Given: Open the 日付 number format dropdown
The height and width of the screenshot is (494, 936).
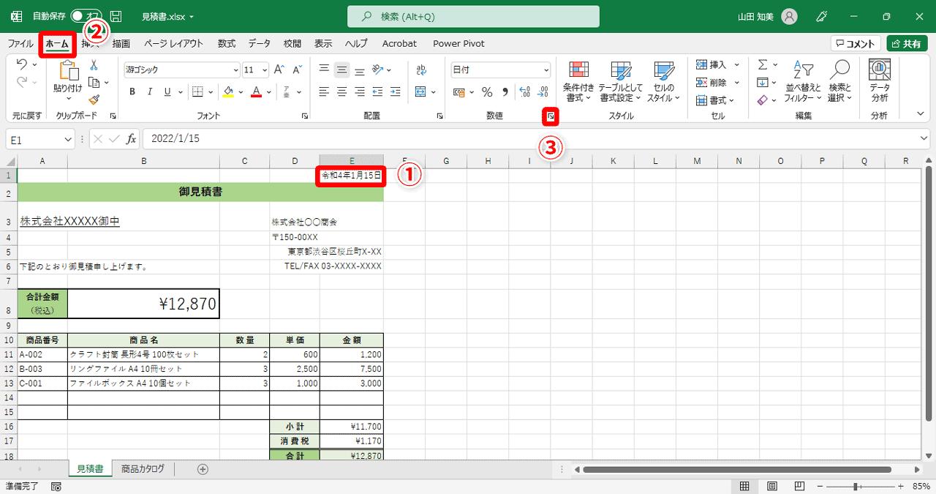Looking at the screenshot, I should 500,69.
